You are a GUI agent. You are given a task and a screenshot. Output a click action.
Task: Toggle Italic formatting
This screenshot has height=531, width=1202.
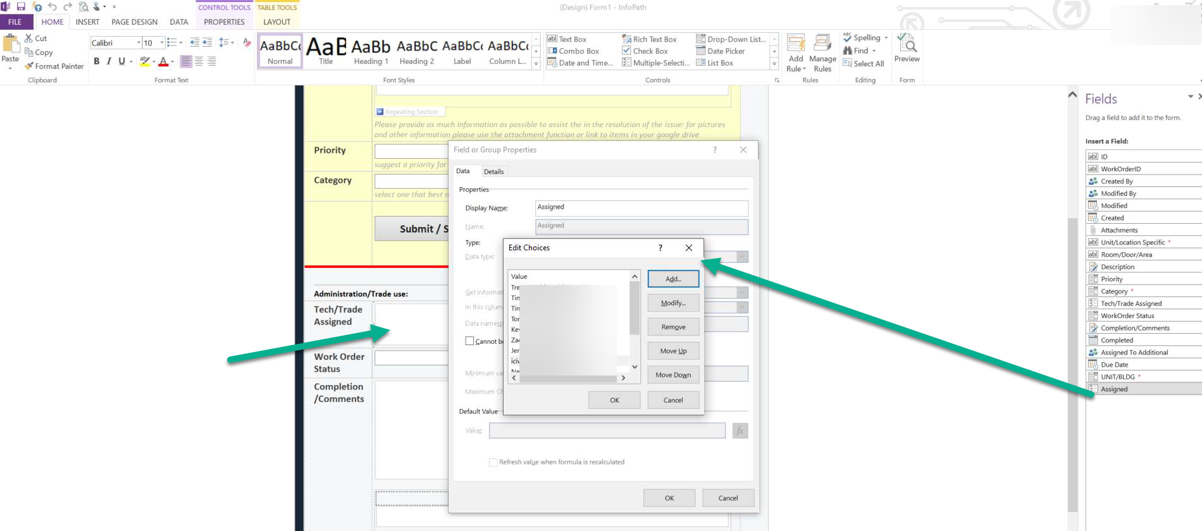point(109,61)
